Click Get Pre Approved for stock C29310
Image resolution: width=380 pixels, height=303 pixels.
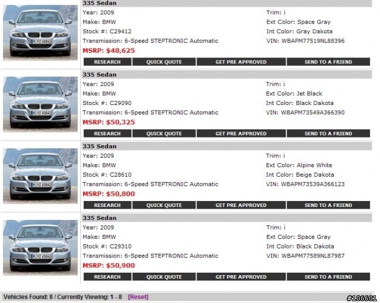(x=241, y=277)
